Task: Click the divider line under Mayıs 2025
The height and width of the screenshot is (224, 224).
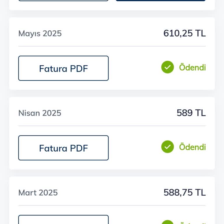Action: click(x=112, y=46)
